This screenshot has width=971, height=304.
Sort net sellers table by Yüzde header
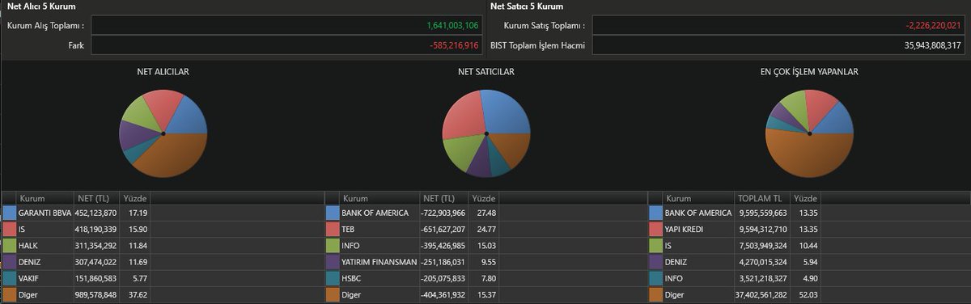click(484, 198)
